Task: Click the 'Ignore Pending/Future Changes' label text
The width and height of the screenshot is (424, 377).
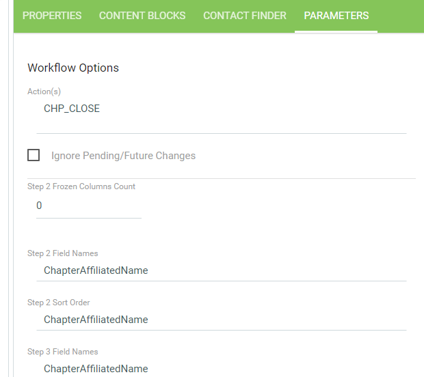Action: pos(123,156)
